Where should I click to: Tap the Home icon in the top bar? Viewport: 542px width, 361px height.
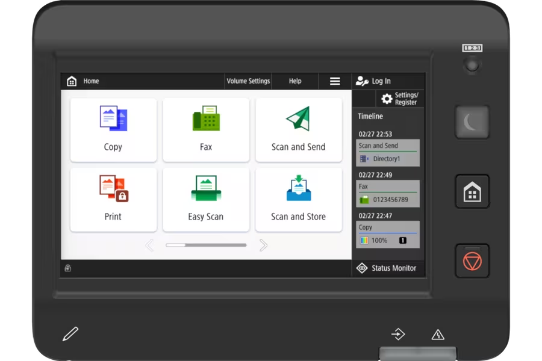click(72, 81)
